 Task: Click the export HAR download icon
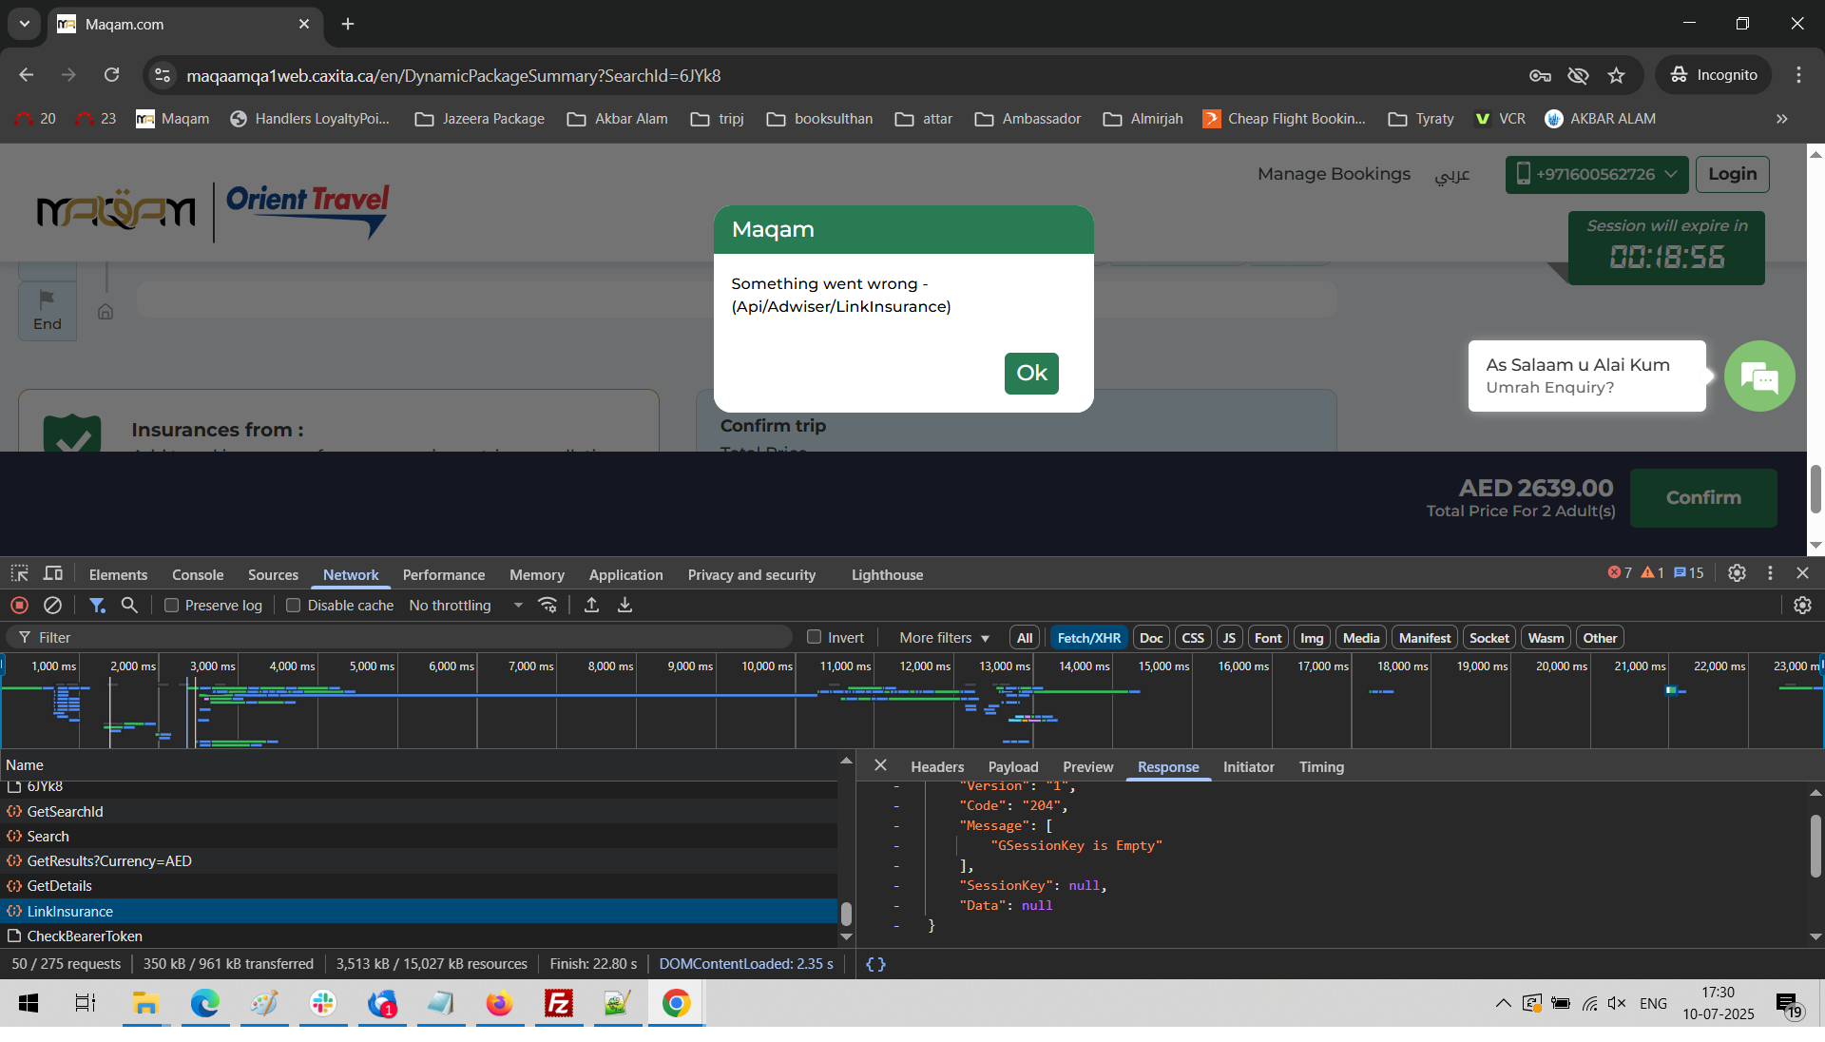point(624,606)
